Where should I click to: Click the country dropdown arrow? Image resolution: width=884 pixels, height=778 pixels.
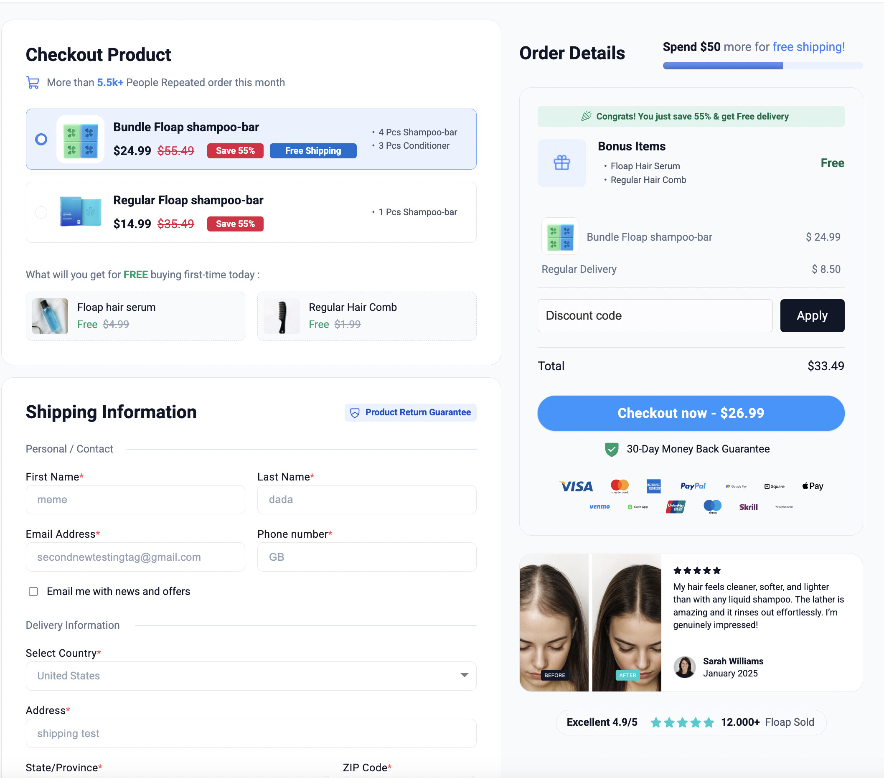click(464, 676)
